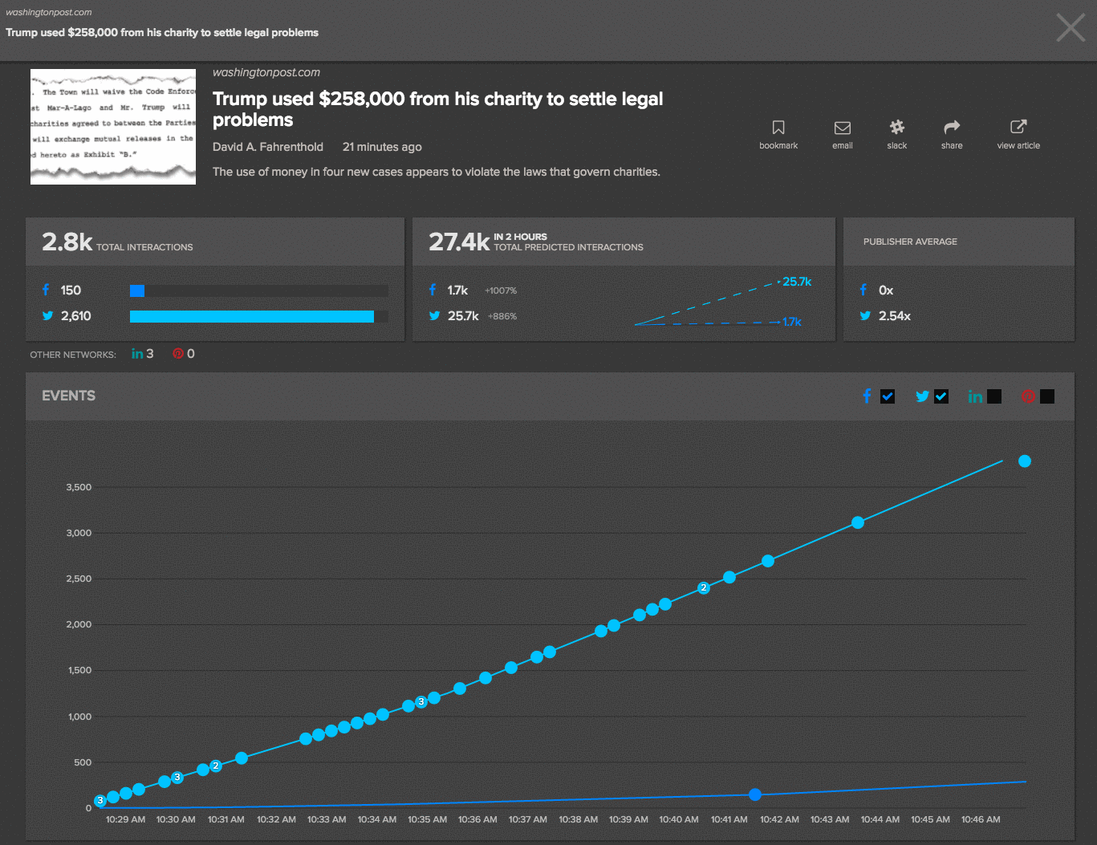Click the 27.4k predicted interactions figure

[459, 242]
